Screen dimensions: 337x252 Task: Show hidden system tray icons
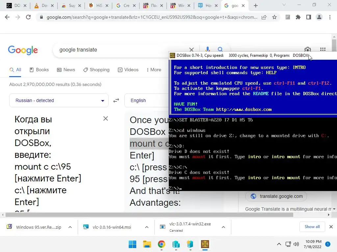[279, 244]
